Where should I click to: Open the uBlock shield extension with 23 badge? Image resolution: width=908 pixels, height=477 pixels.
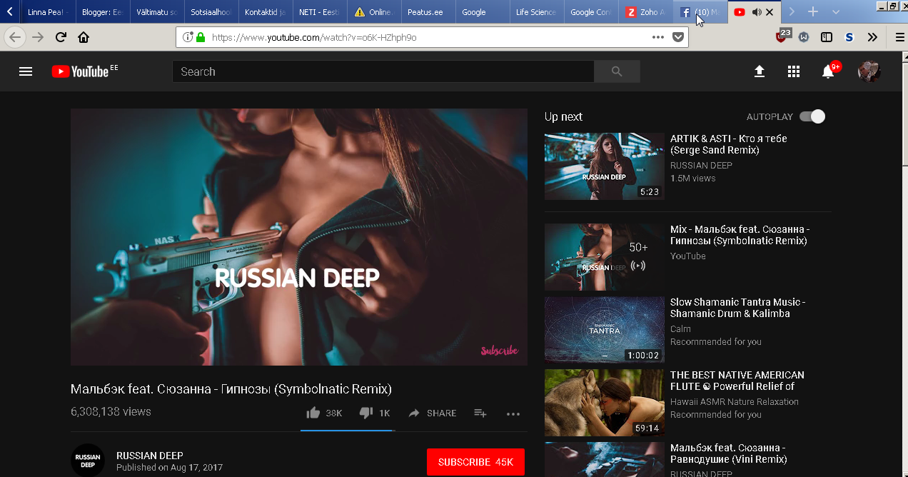783,36
